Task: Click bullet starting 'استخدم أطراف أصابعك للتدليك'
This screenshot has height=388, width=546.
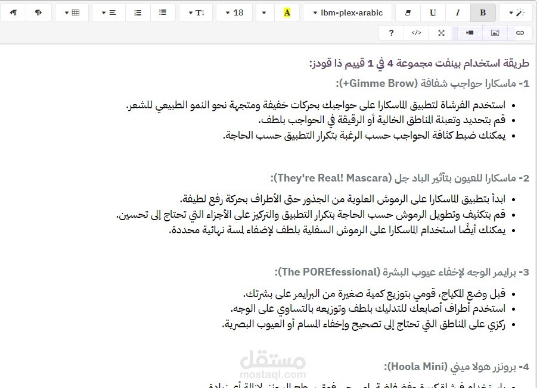Action: tap(368, 309)
